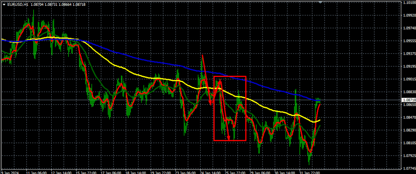Click price scale value 1.09920

[x=410, y=15]
